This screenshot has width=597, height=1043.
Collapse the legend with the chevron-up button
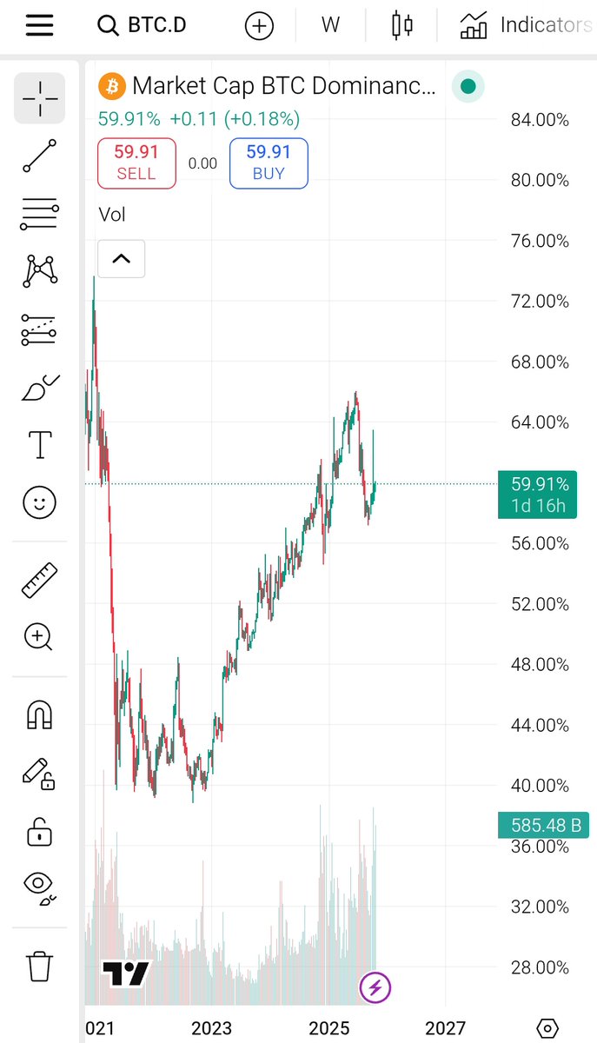point(121,258)
